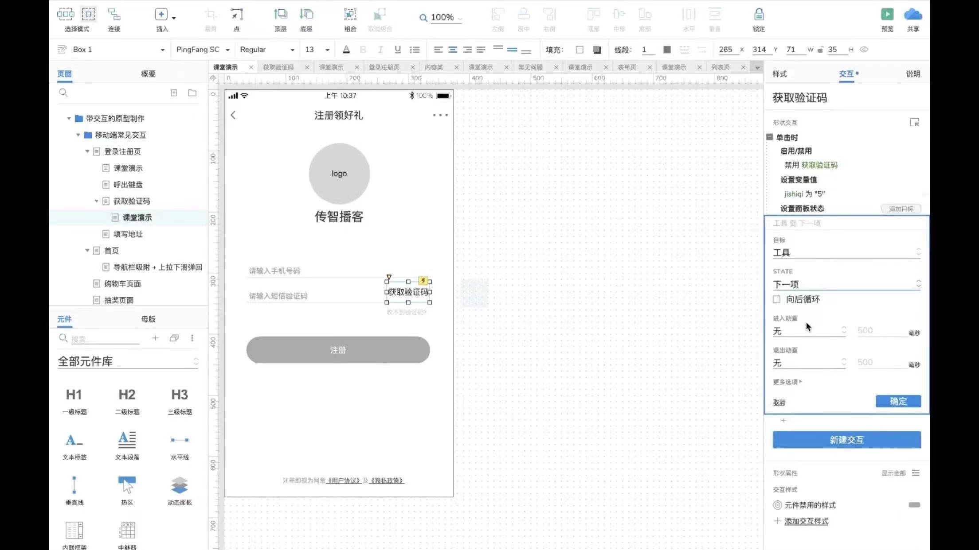
Task: Click the 新建交互 button
Action: [846, 440]
